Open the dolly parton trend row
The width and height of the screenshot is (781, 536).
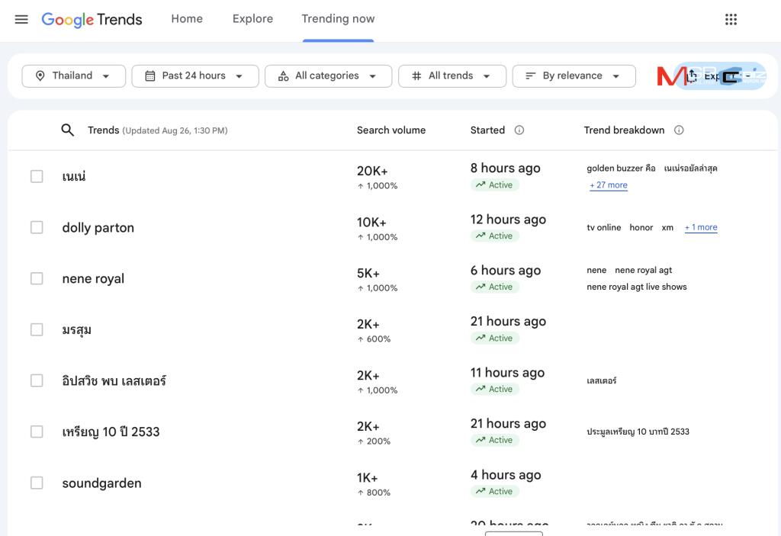point(393,228)
